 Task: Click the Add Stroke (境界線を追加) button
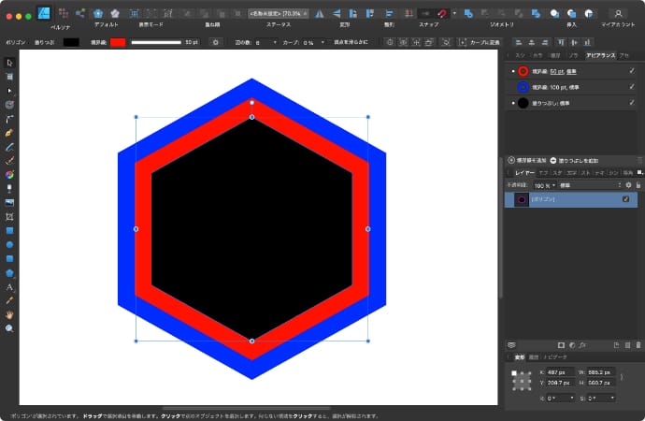pyautogui.click(x=527, y=160)
